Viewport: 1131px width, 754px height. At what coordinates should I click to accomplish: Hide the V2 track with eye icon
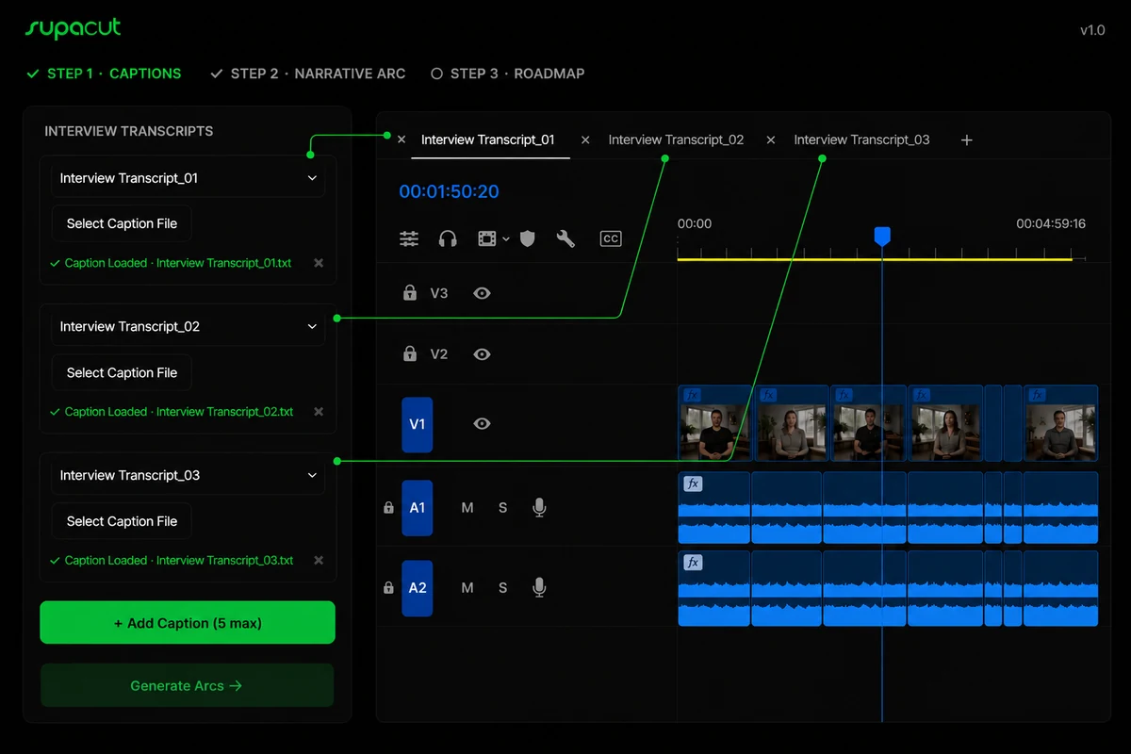tap(482, 354)
